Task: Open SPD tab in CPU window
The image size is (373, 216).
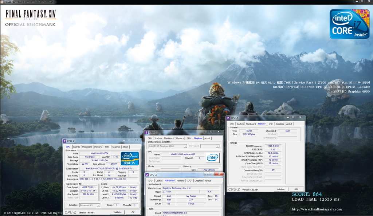Action: pyautogui.click(x=107, y=147)
